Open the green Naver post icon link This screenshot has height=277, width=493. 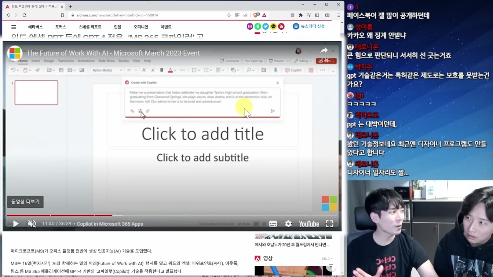coord(258,26)
